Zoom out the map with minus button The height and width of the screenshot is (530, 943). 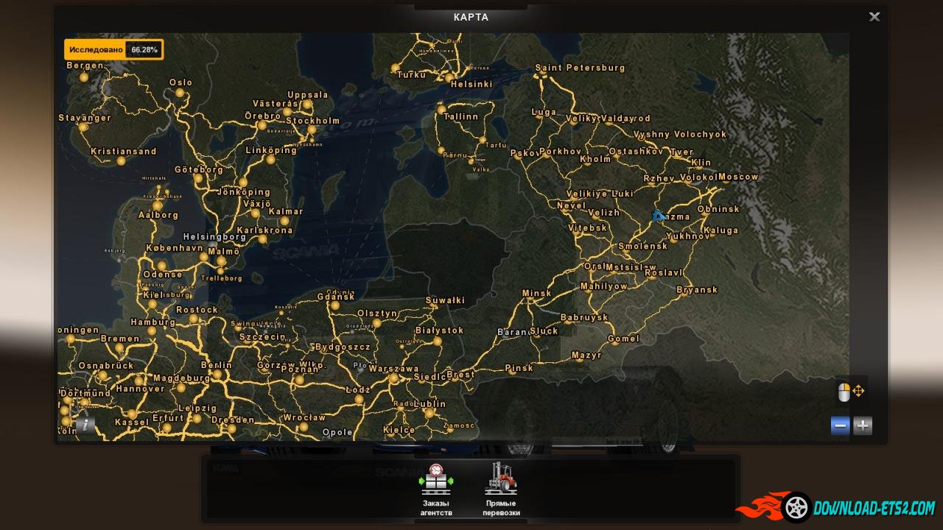pos(840,425)
